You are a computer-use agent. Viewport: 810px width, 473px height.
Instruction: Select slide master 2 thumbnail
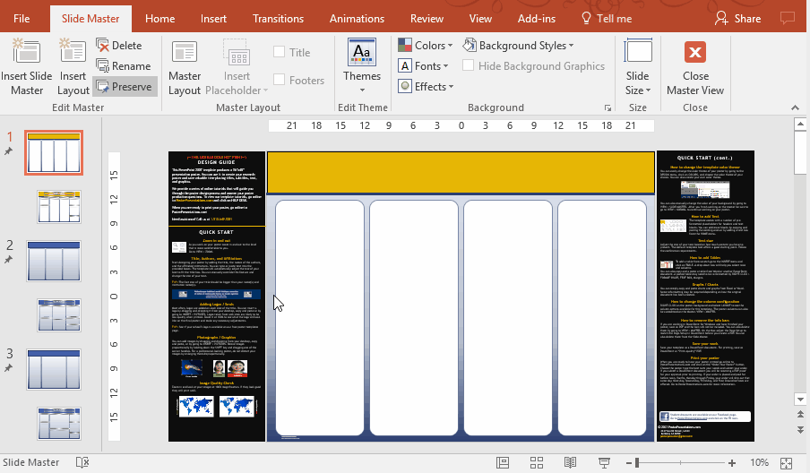54,261
